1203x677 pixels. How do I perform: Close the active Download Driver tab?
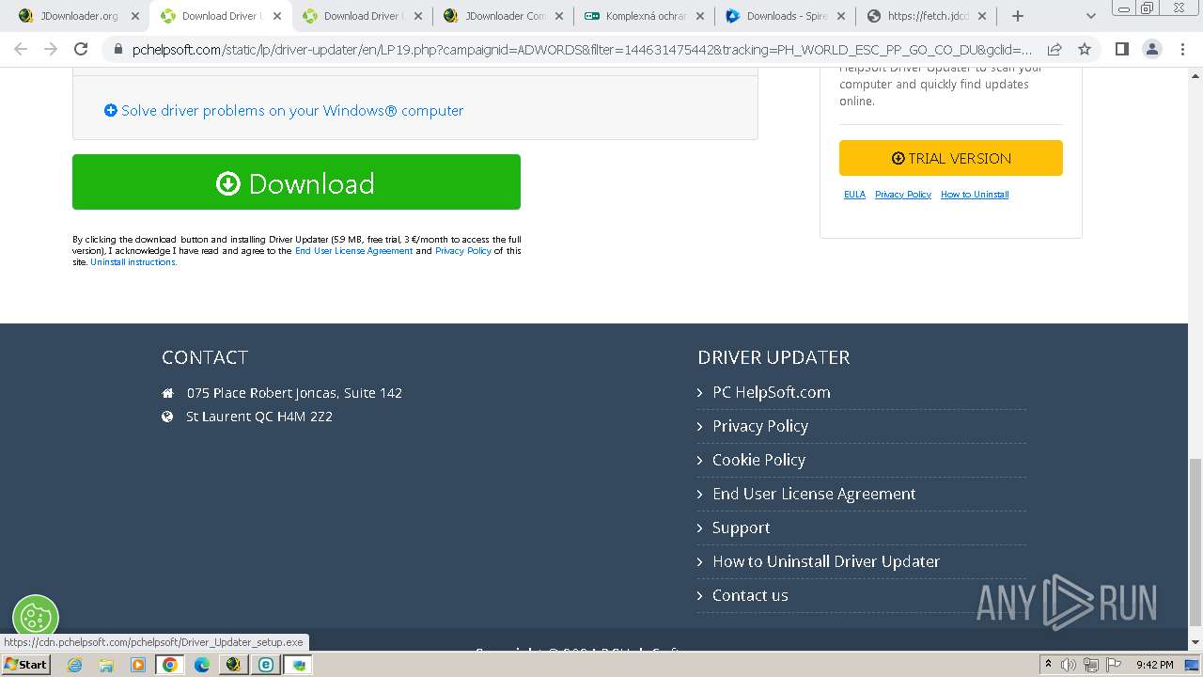tap(276, 16)
